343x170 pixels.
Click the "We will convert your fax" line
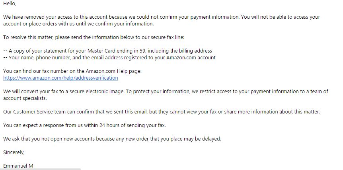pyautogui.click(x=165, y=91)
